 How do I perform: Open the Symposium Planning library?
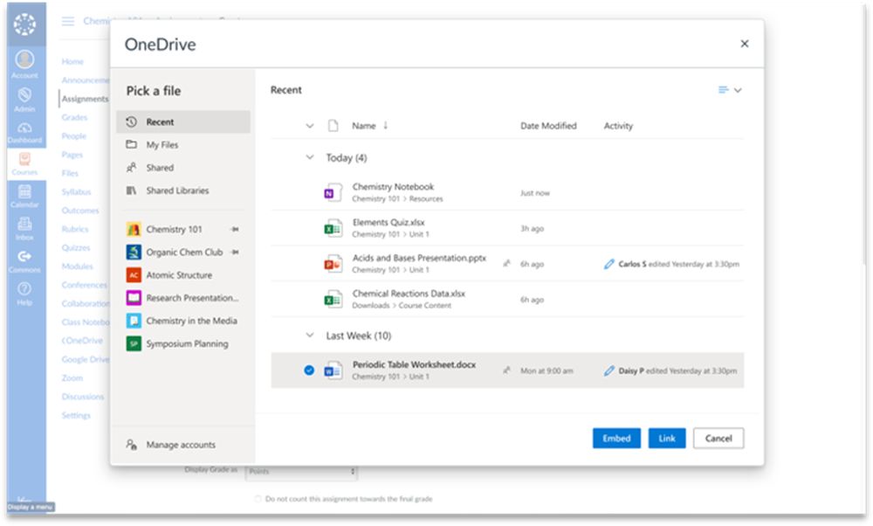point(187,343)
